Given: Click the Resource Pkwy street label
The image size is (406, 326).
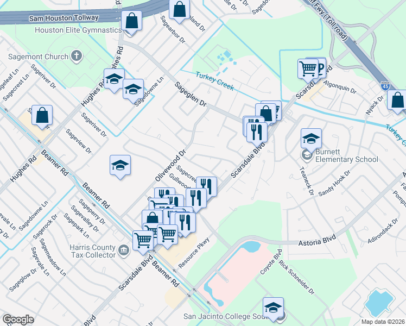Looking at the screenshot, I should tap(194, 253).
